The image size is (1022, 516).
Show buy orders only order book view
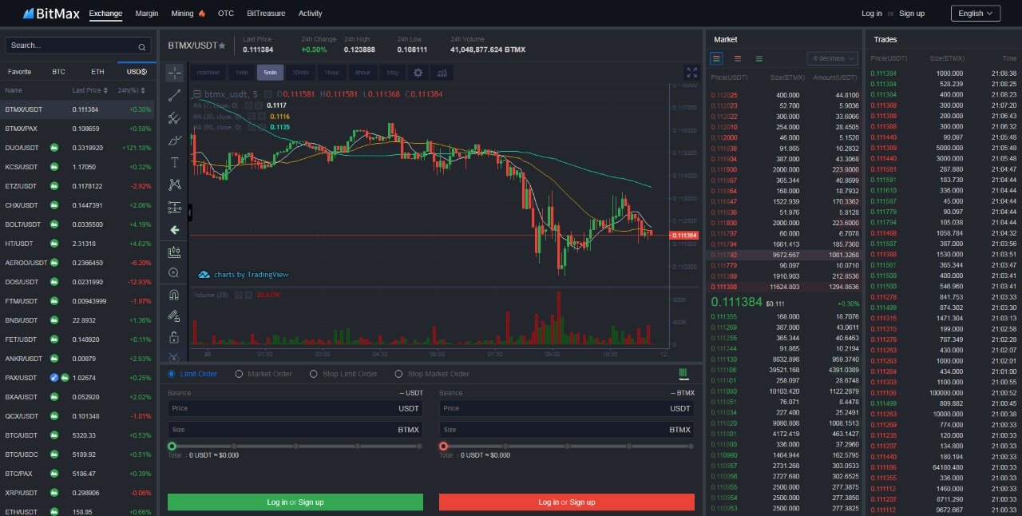click(759, 58)
